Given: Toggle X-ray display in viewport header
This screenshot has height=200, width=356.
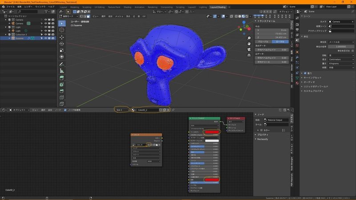Looking at the screenshot, I should (231, 16).
